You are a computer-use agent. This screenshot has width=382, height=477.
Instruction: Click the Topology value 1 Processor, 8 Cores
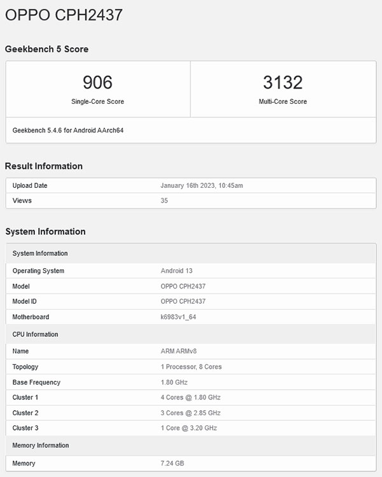(x=191, y=367)
